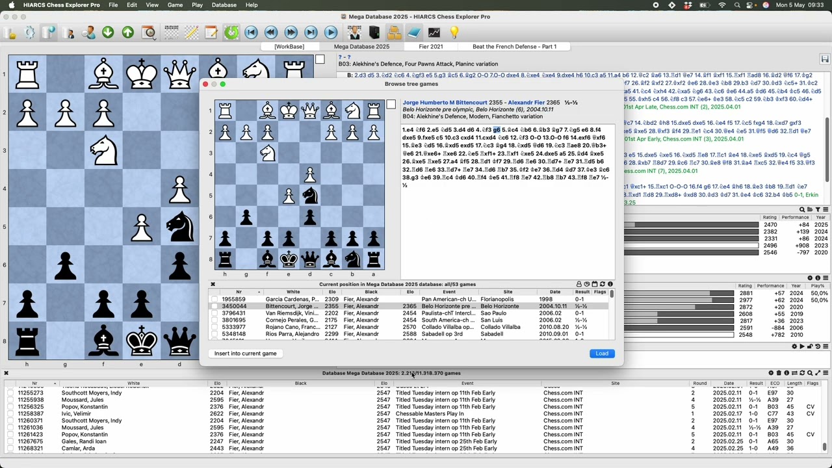This screenshot has width=832, height=468.
Task: Switch to the Fier 2021 tab
Action: pos(431,47)
